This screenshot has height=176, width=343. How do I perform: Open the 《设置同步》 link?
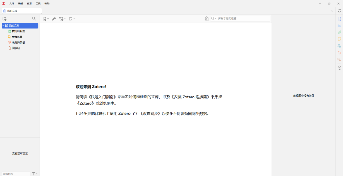coord(150,114)
